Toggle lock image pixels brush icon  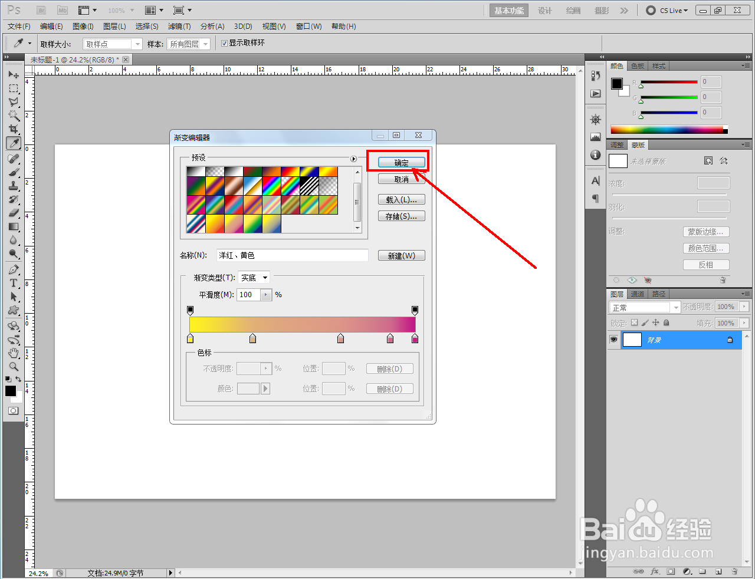(x=645, y=323)
